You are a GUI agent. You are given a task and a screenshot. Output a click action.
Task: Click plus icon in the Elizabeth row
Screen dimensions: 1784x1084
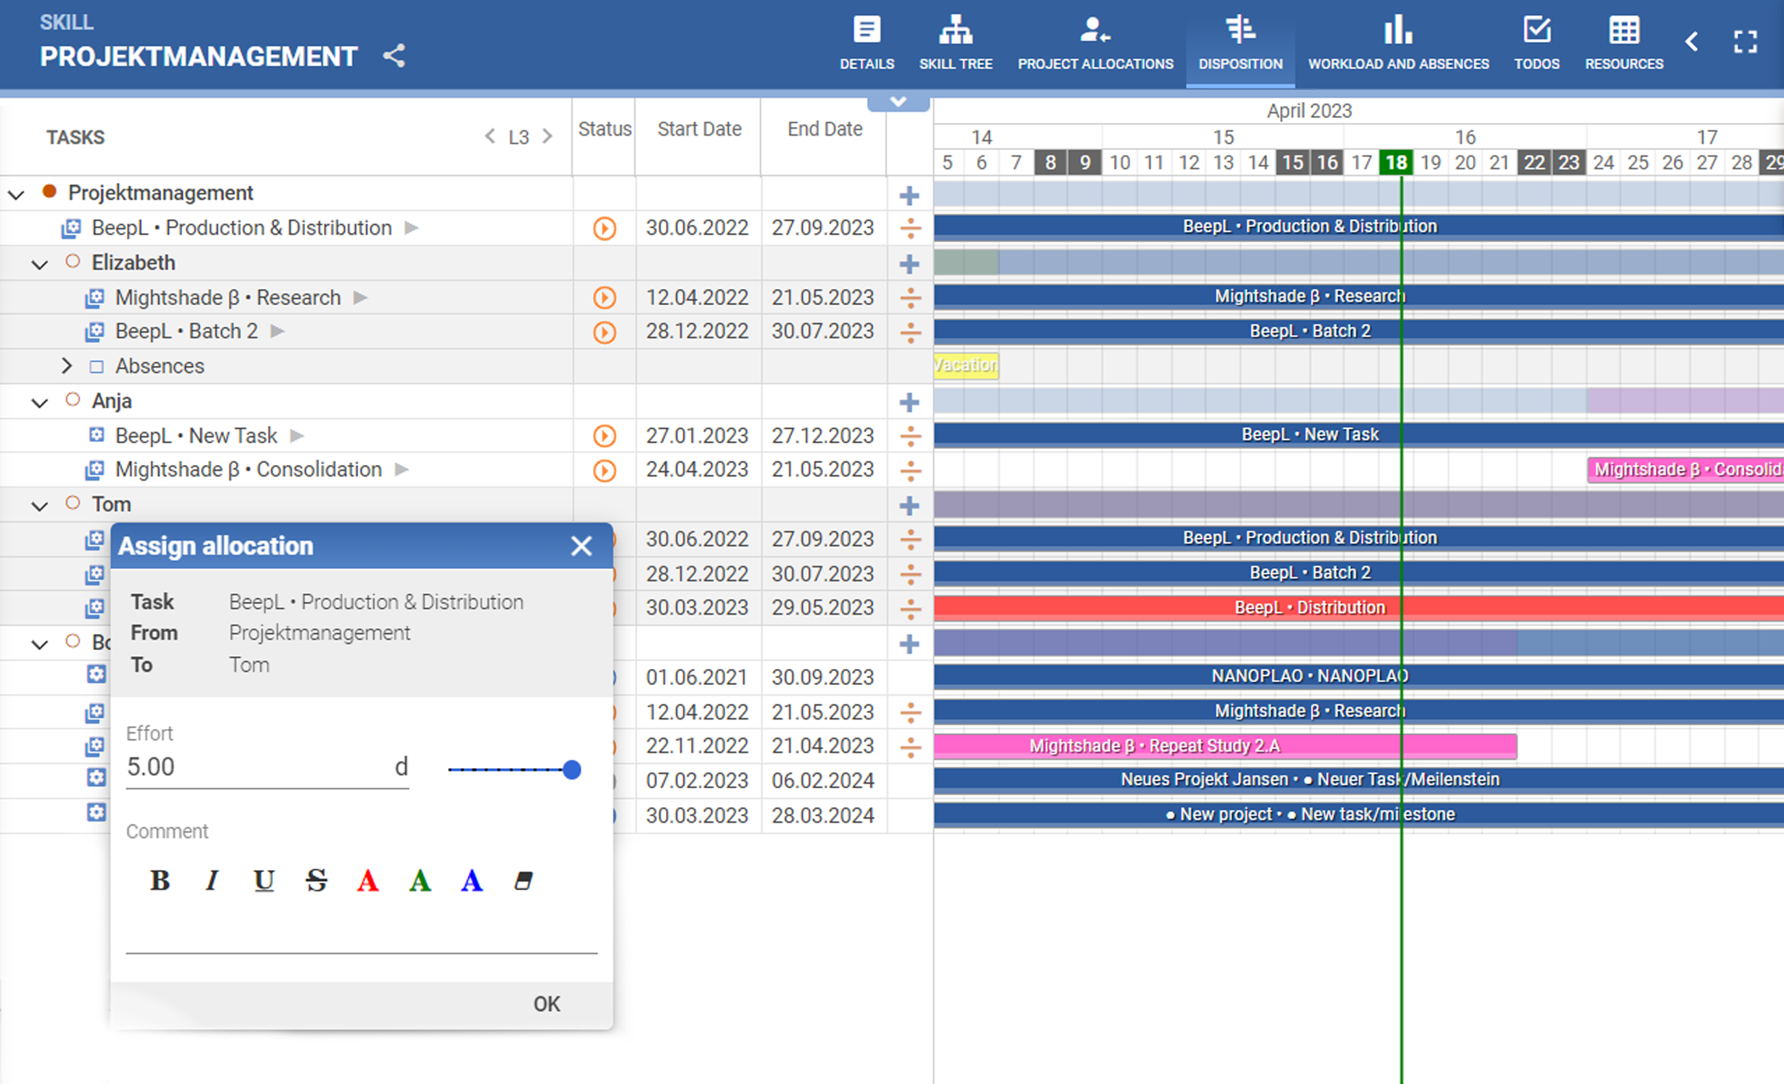[x=910, y=264]
